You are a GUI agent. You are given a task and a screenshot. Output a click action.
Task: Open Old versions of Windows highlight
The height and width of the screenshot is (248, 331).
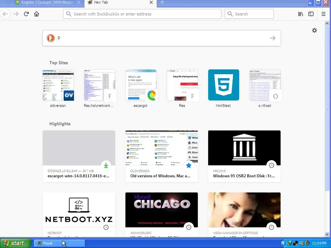pos(162,156)
